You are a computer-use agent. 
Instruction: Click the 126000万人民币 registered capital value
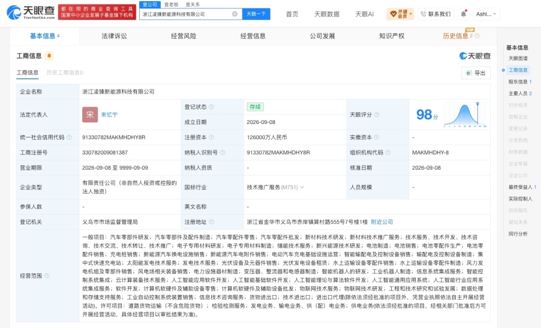pyautogui.click(x=267, y=138)
